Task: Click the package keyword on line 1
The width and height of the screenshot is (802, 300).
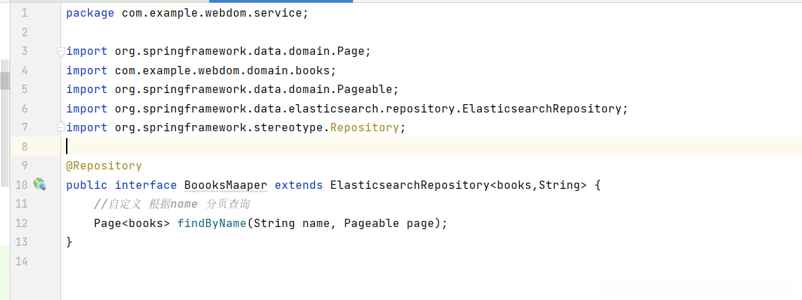Action: point(90,13)
